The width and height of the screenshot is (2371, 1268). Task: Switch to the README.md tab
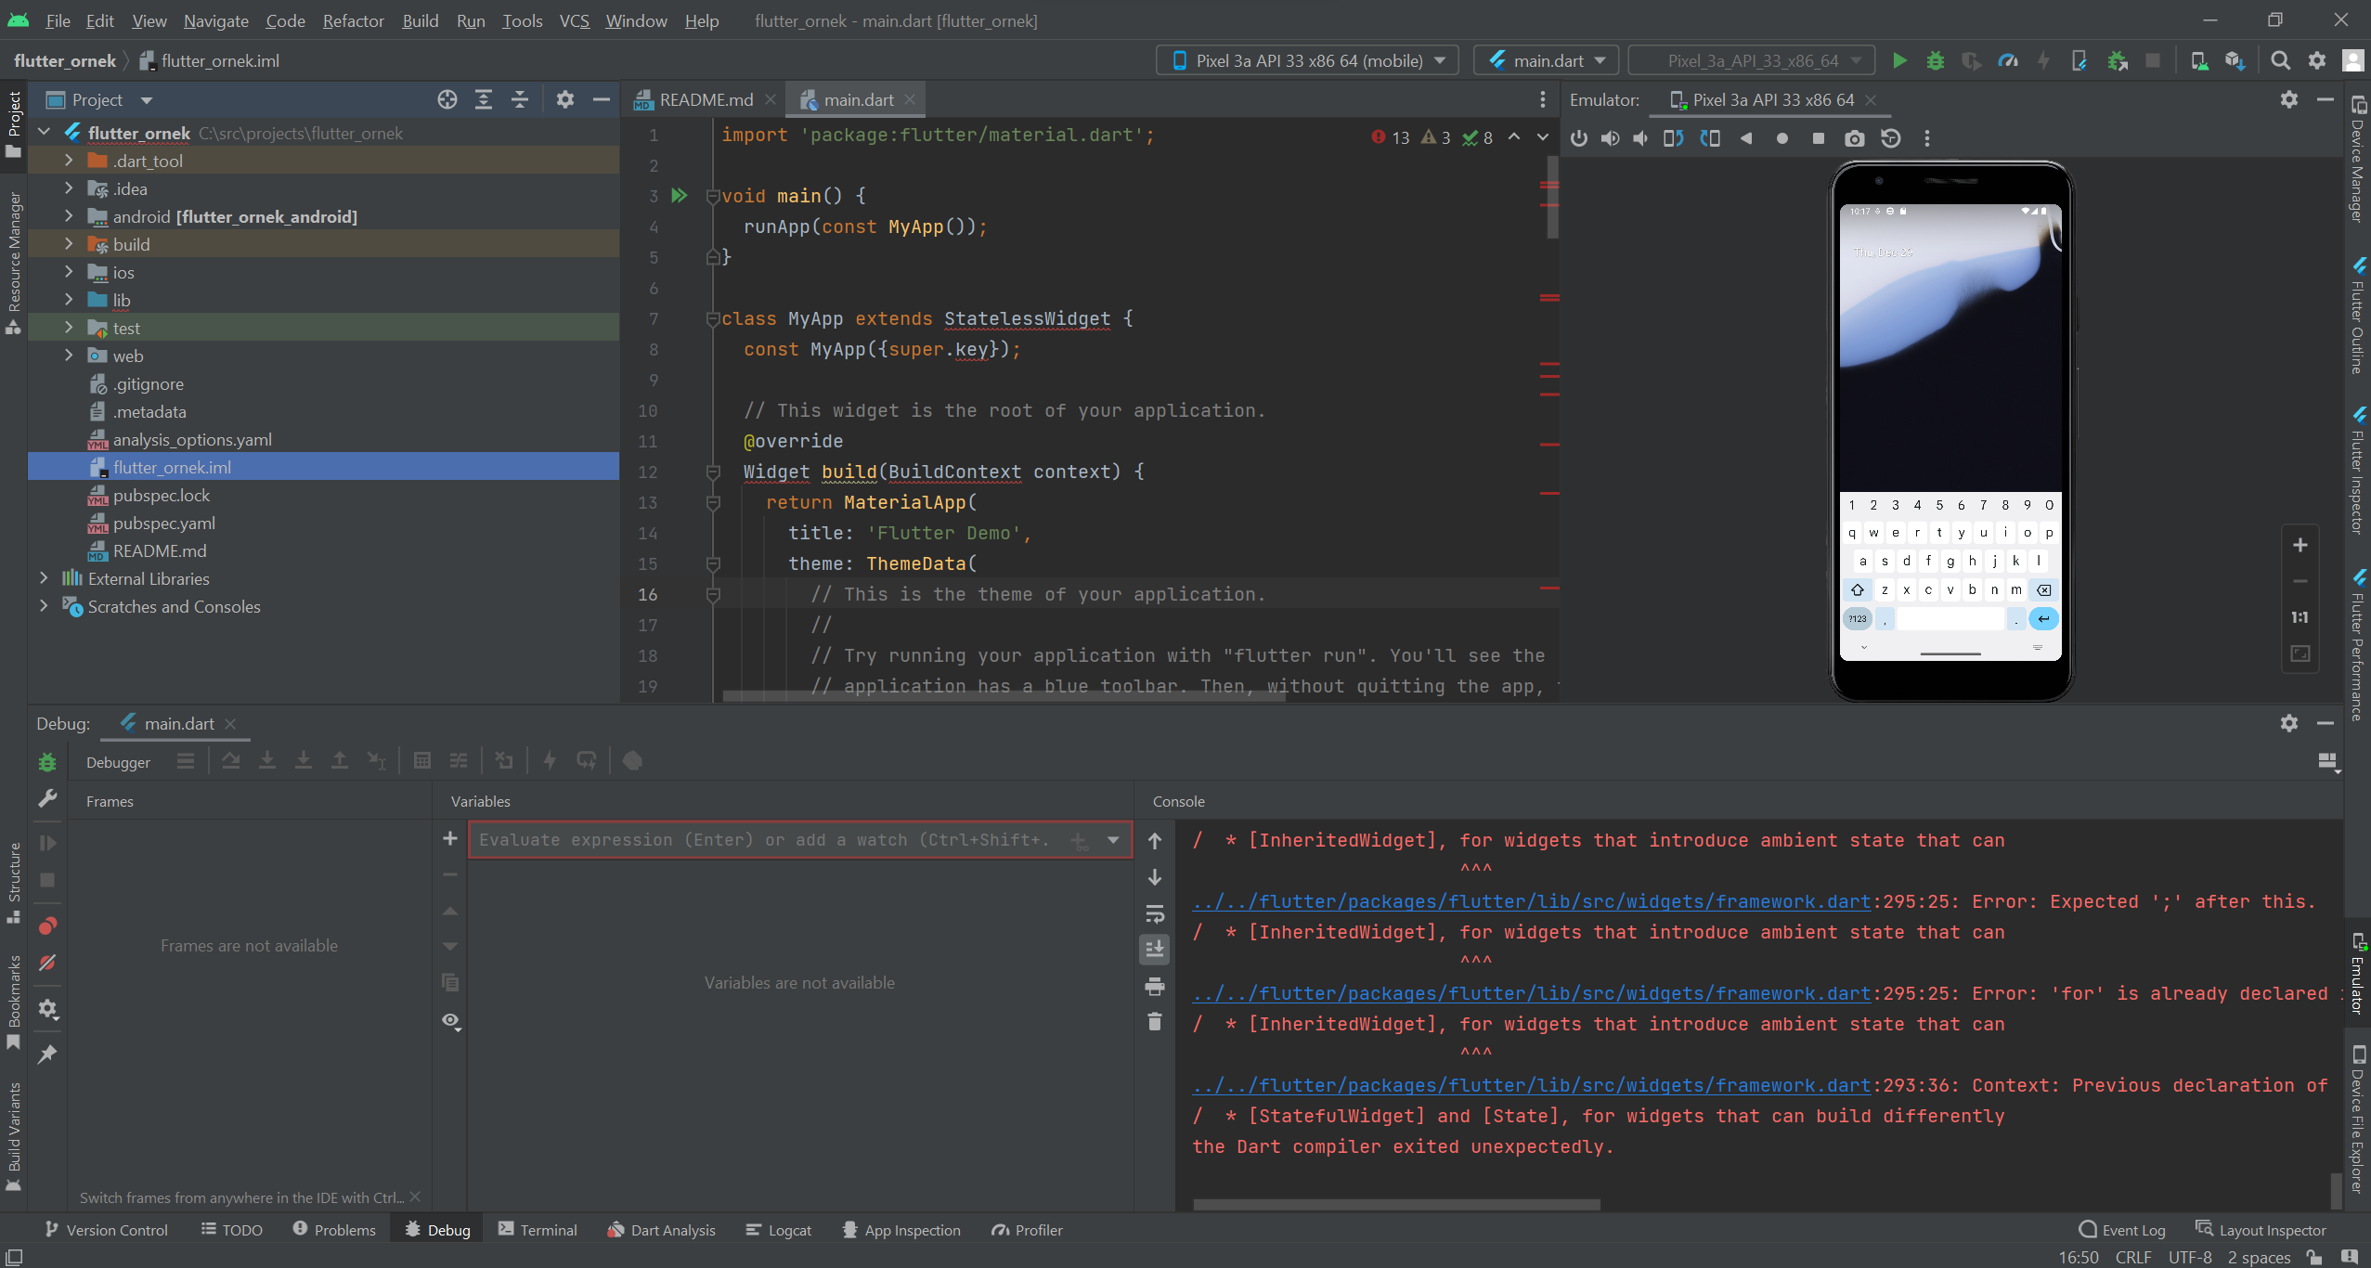click(706, 100)
